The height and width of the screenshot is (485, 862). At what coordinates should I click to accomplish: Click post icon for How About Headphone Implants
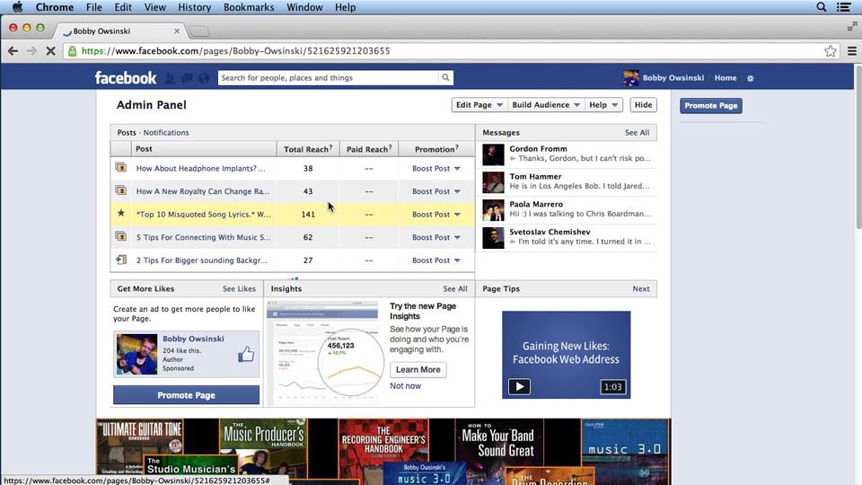click(x=121, y=167)
